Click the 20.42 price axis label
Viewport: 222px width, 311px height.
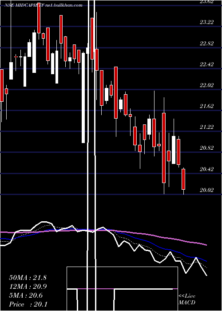206,169
